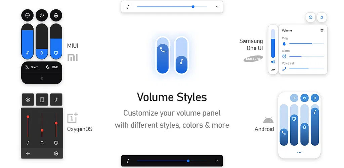Click the Samsung swap arrows icon
Screen dimensions: 344x168
pos(273,70)
